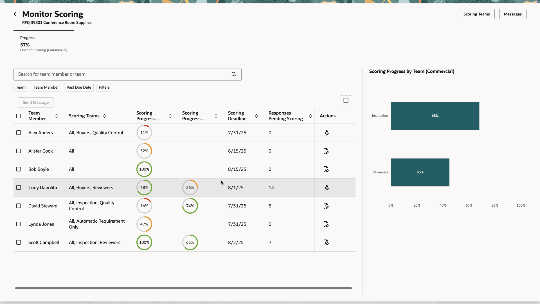Tick the checkbox for David Steward
This screenshot has height=304, width=540.
pos(19,206)
